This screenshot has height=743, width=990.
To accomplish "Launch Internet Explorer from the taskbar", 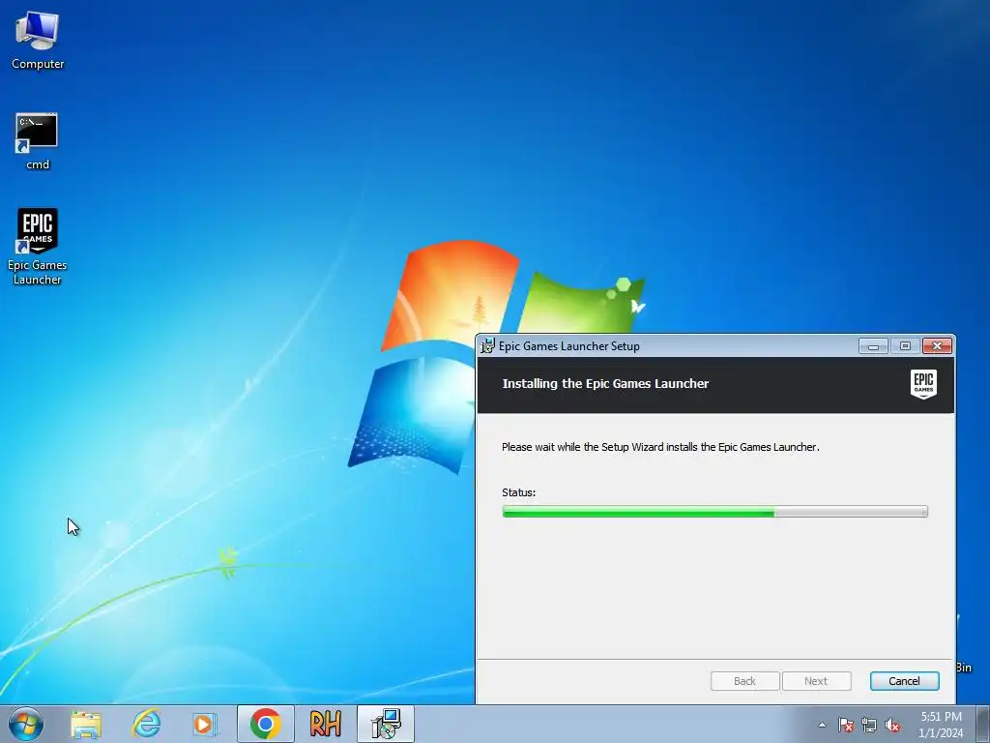I will (147, 724).
